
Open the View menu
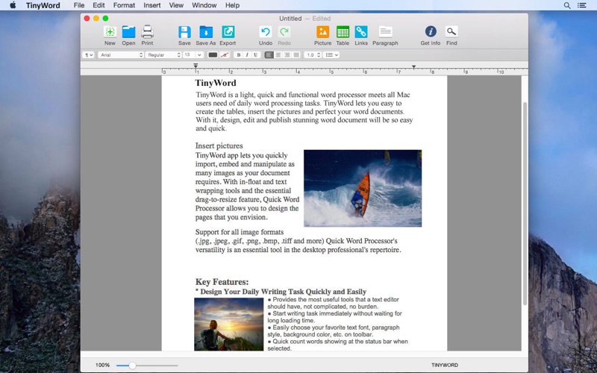coord(176,5)
